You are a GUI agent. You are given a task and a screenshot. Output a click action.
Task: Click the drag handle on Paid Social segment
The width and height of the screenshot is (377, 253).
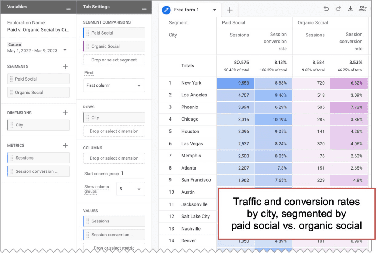87,33
